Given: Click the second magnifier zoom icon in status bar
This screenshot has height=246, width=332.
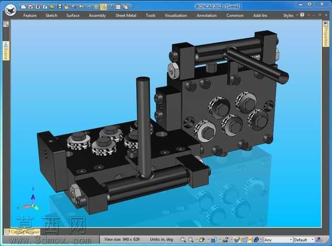Looking at the screenshot, I should click(x=191, y=240).
